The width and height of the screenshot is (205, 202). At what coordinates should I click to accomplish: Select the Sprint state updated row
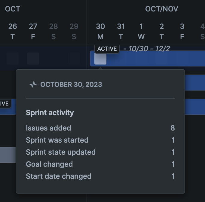tap(100, 152)
